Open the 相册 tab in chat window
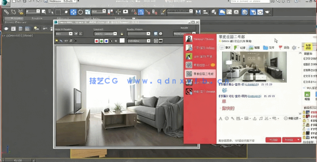This screenshot has height=162, width=317. [x=254, y=48]
